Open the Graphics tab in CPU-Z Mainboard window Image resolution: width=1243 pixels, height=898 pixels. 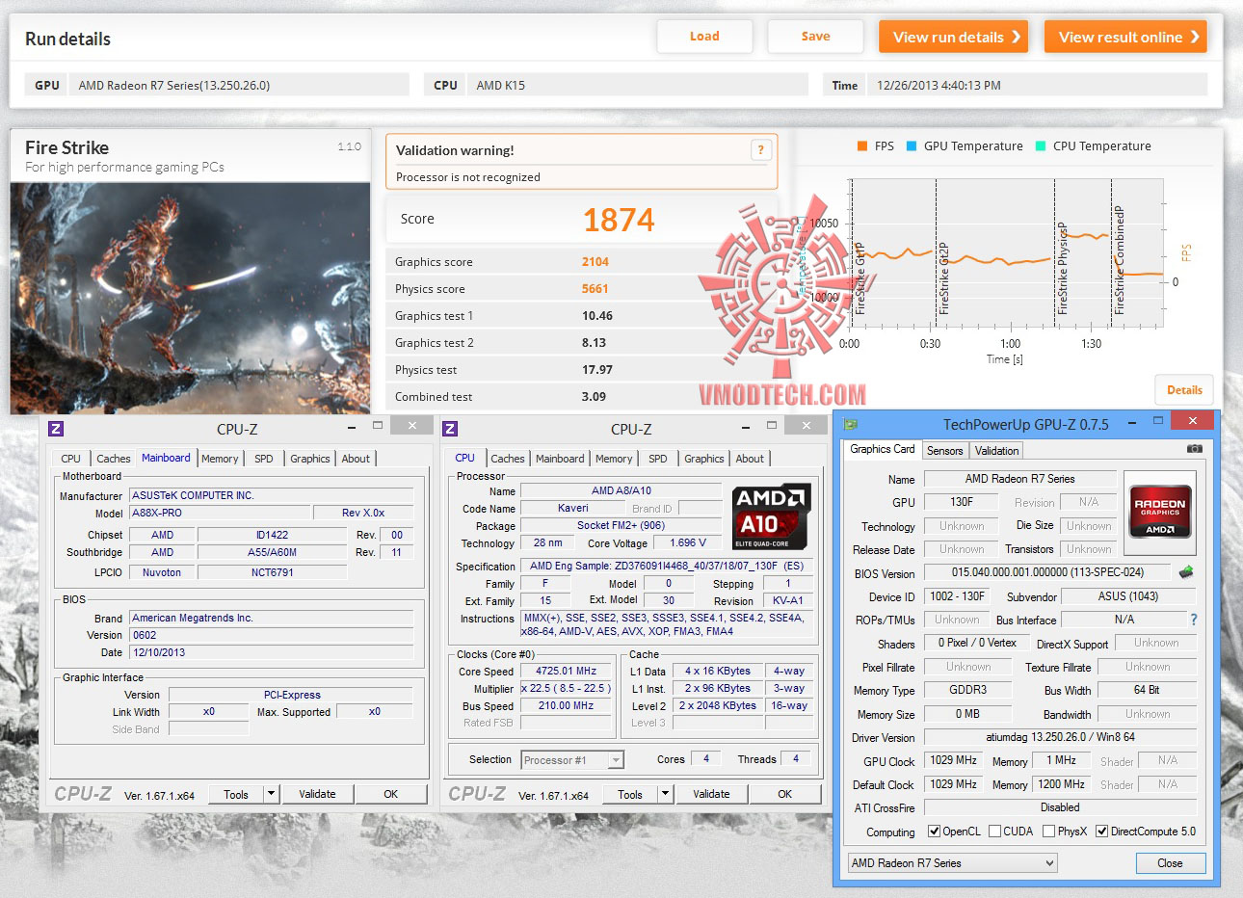310,459
